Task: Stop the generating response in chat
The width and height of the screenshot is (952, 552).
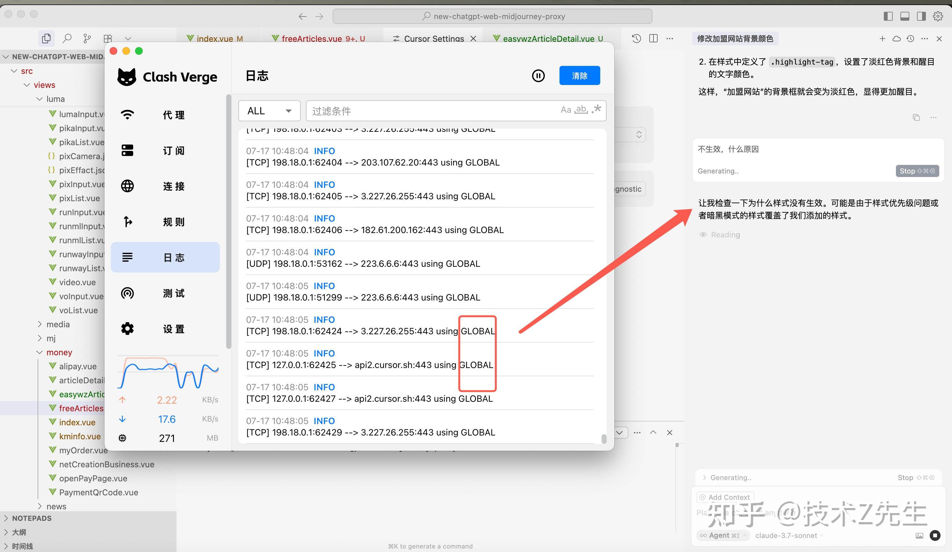Action: point(917,171)
